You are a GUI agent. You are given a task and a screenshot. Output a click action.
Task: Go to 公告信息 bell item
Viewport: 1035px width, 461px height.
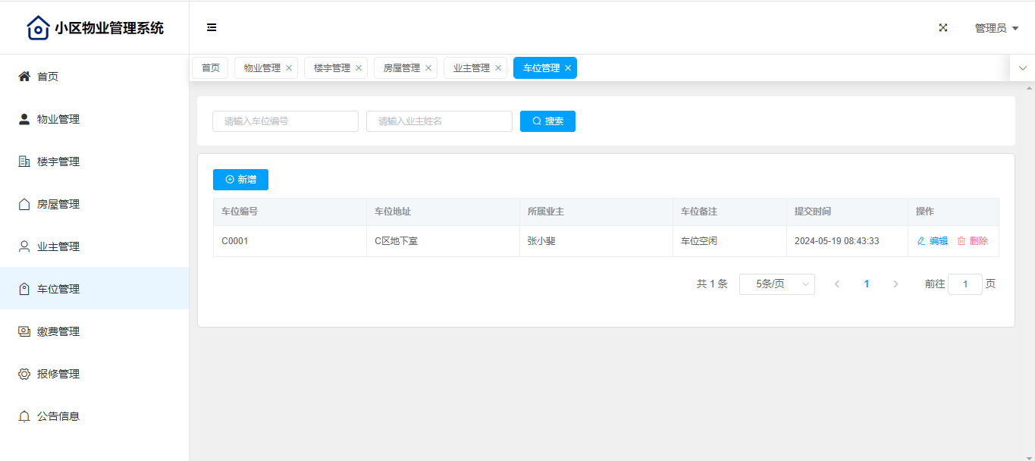point(58,416)
